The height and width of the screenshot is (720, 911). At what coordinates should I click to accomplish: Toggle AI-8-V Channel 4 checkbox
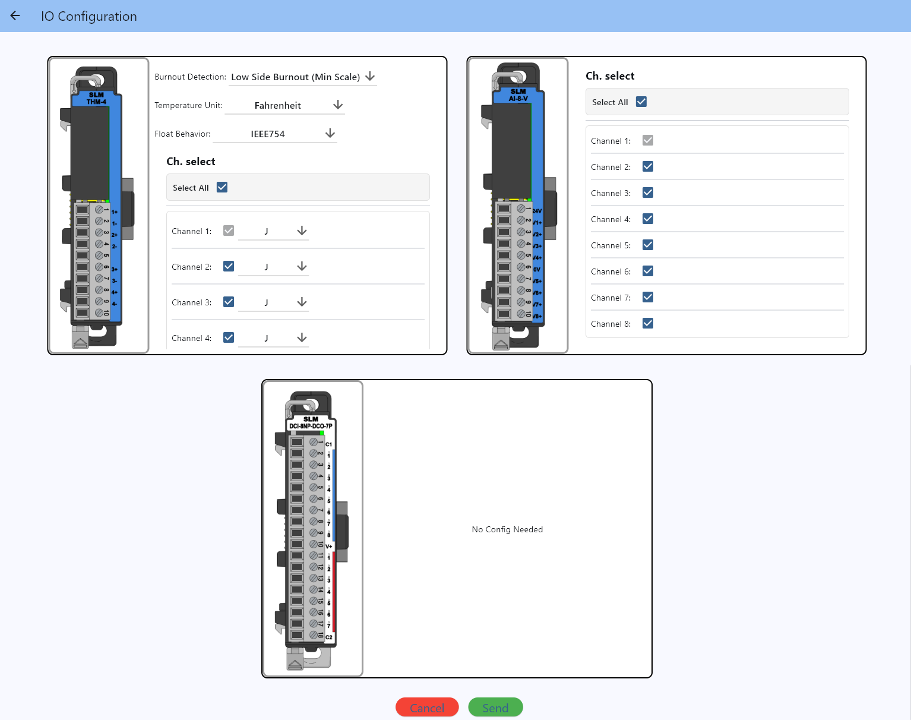pyautogui.click(x=648, y=219)
